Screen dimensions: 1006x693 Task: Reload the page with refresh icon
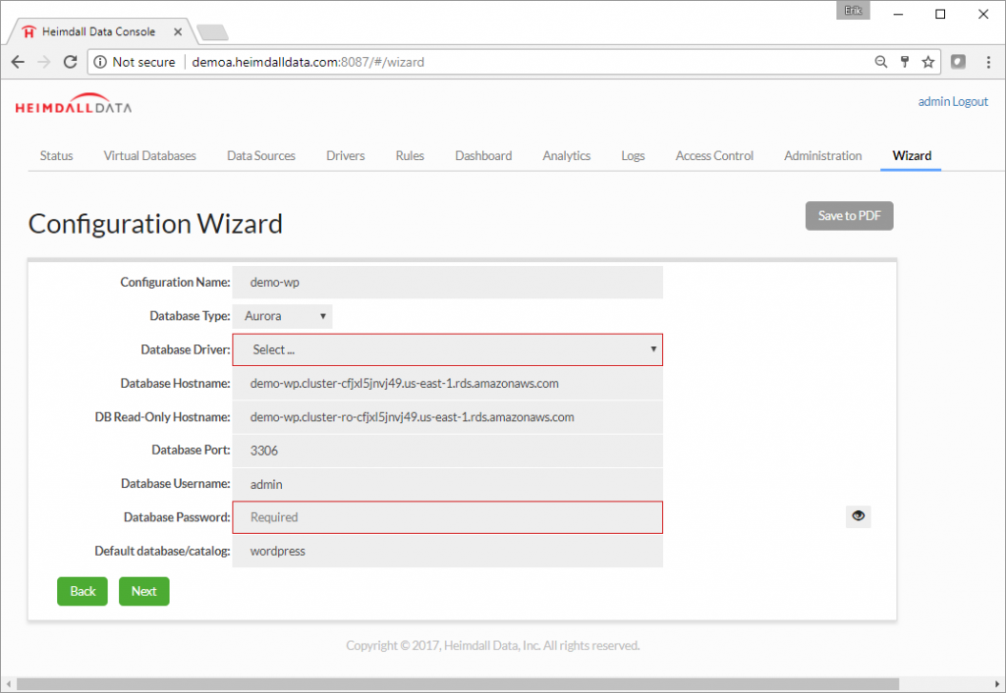(70, 62)
